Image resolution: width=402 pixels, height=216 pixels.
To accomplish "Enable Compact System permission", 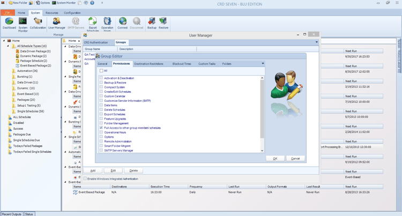I will (101, 87).
